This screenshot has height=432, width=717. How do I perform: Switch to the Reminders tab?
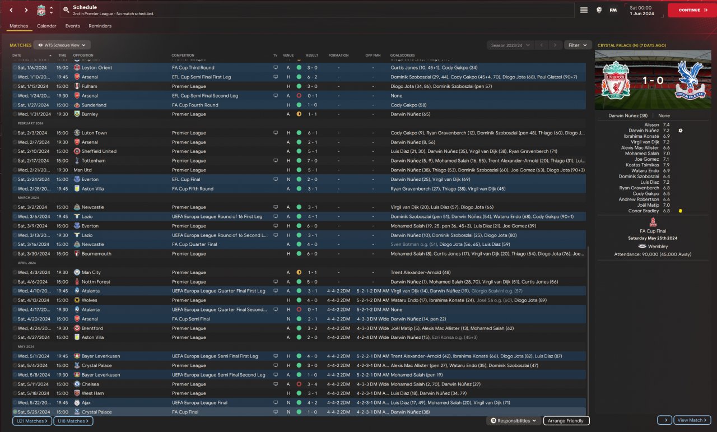[100, 26]
